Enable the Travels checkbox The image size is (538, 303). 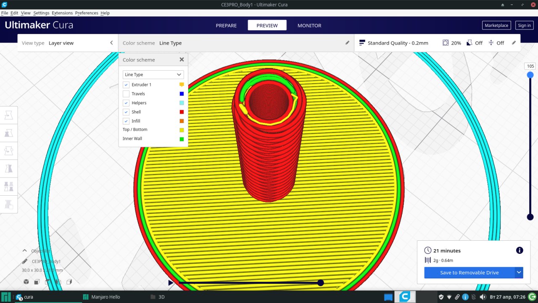pos(126,94)
